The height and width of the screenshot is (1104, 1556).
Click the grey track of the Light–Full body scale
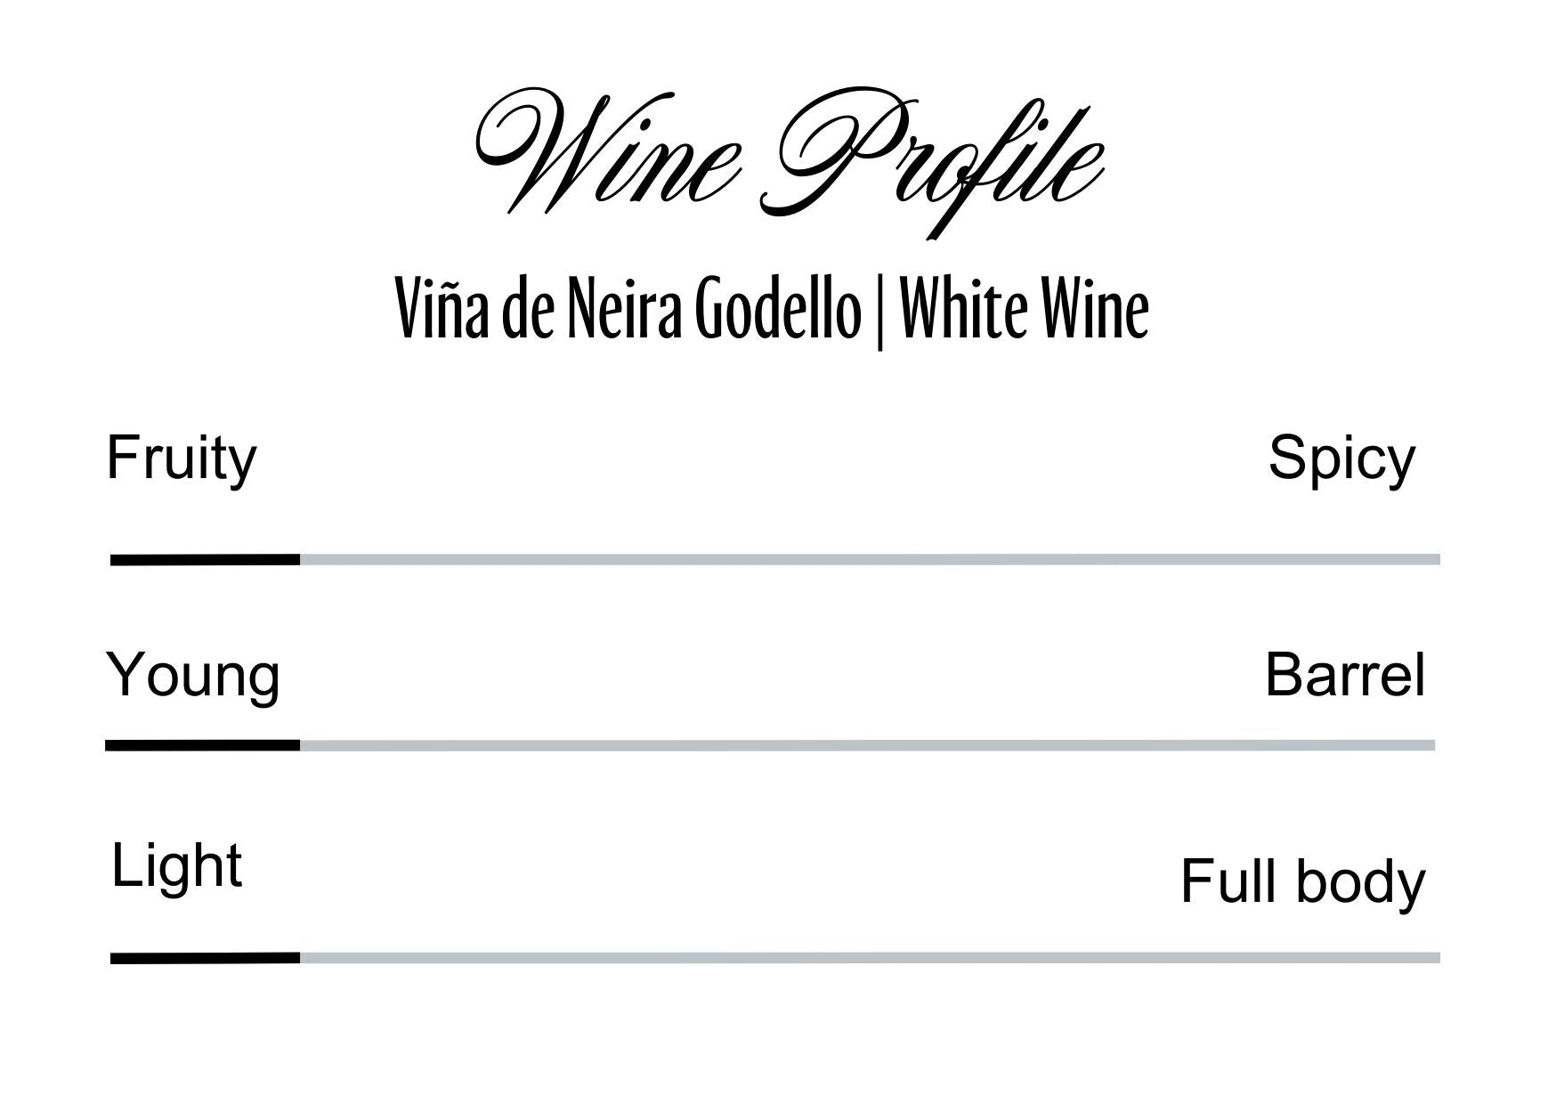tap(869, 958)
